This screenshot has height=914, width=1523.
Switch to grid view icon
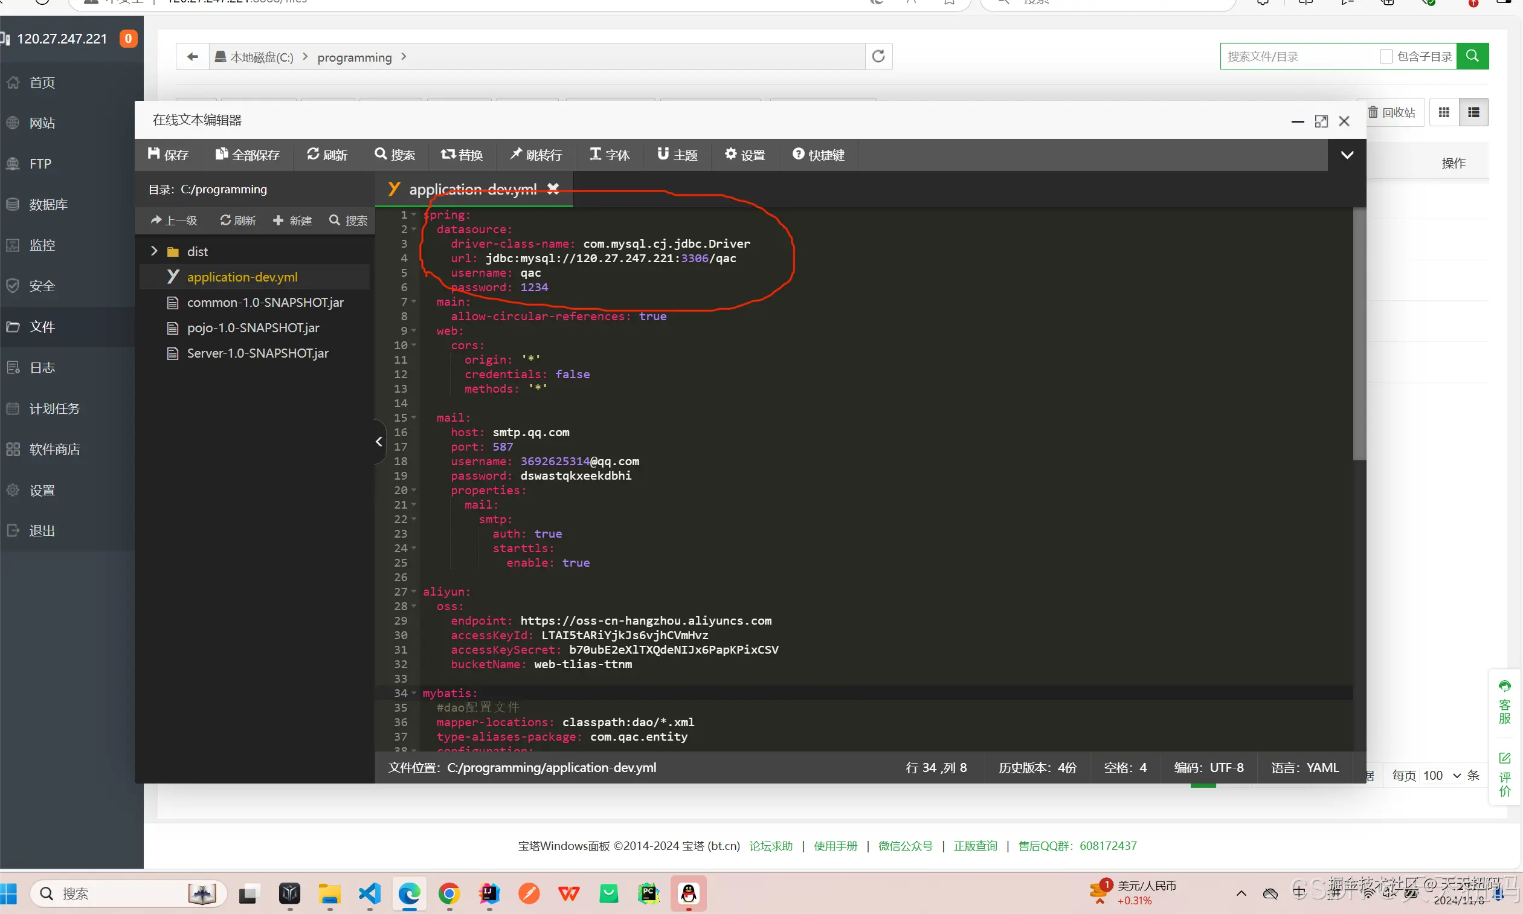(x=1443, y=112)
